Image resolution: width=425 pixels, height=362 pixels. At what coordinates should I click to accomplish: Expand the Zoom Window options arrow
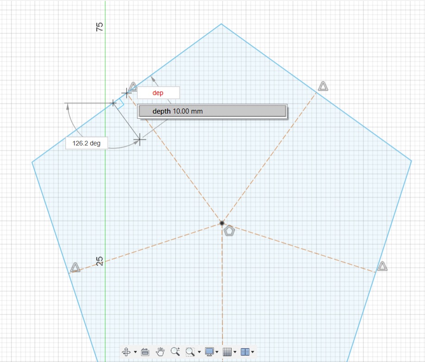199,352
